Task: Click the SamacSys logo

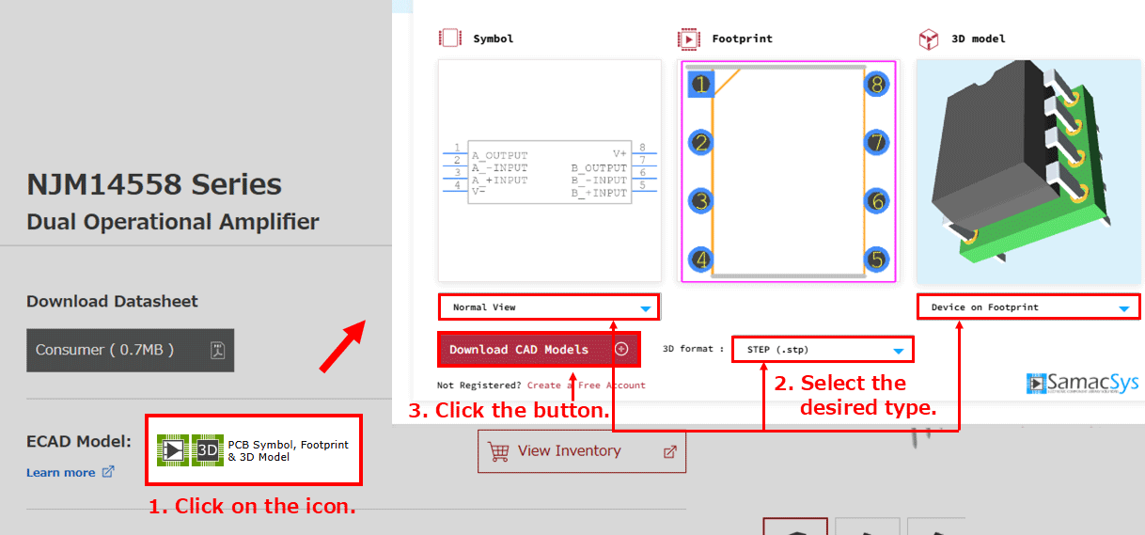Action: pyautogui.click(x=1083, y=383)
